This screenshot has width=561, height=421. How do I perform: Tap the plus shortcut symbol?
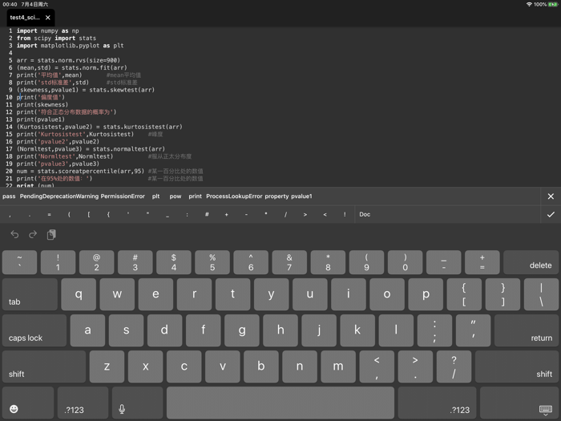[x=227, y=214]
